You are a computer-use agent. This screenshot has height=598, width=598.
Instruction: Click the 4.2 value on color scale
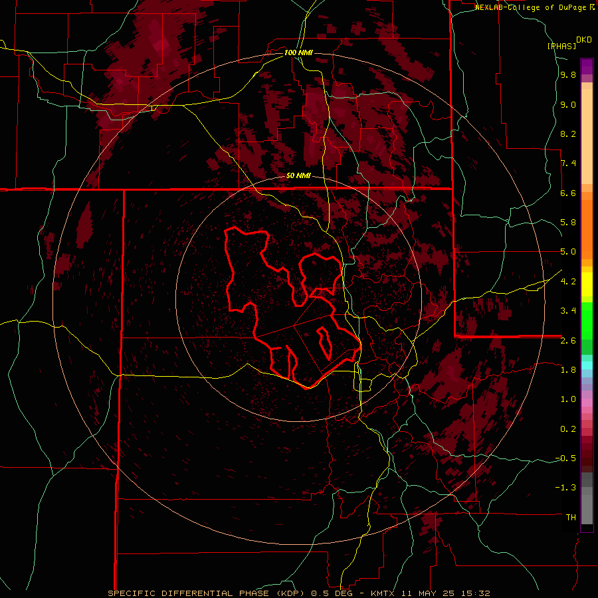[x=568, y=282]
